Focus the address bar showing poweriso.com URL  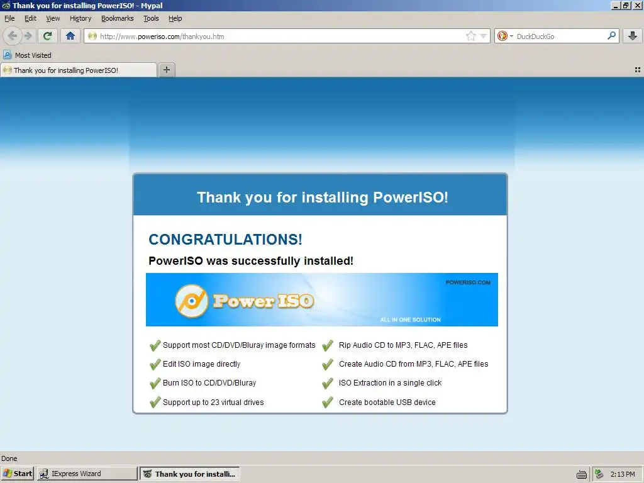point(282,36)
